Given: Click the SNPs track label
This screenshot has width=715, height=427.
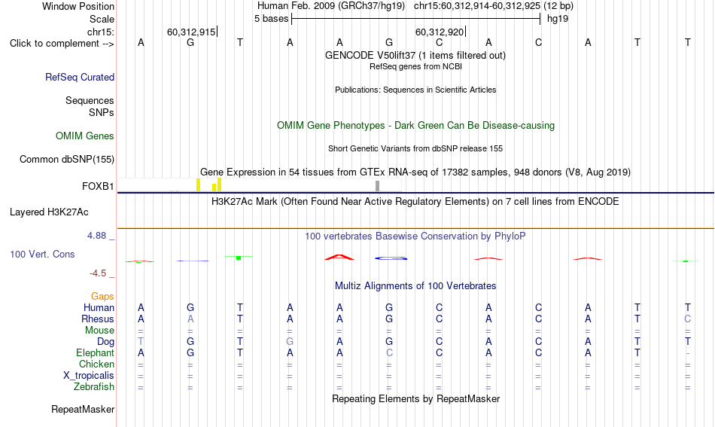Looking at the screenshot, I should point(102,112).
